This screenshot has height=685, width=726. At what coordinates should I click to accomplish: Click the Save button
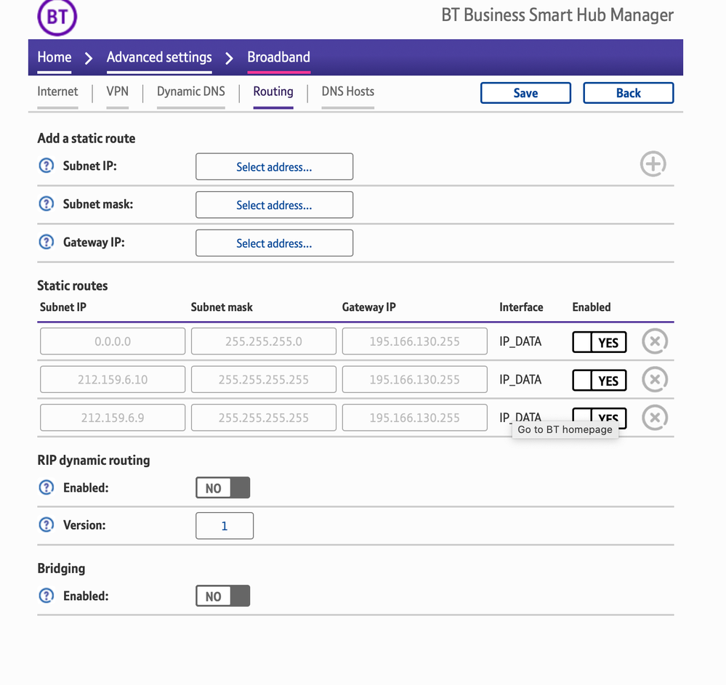525,93
